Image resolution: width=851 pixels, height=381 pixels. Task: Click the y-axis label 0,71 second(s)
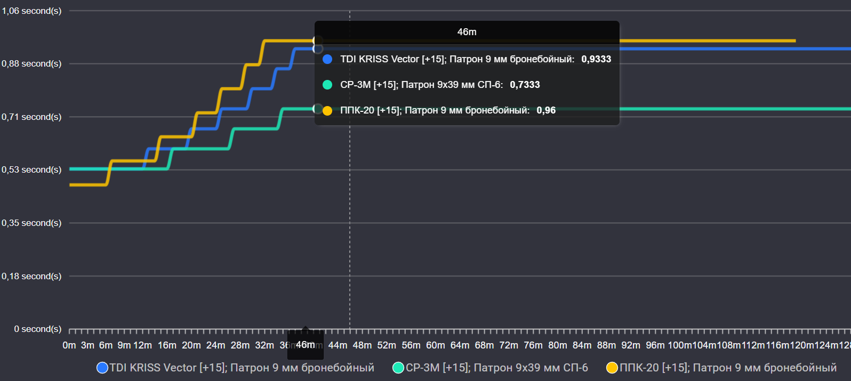point(31,117)
